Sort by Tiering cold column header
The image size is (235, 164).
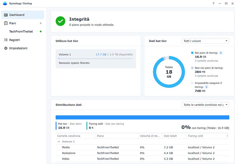click(x=206, y=136)
